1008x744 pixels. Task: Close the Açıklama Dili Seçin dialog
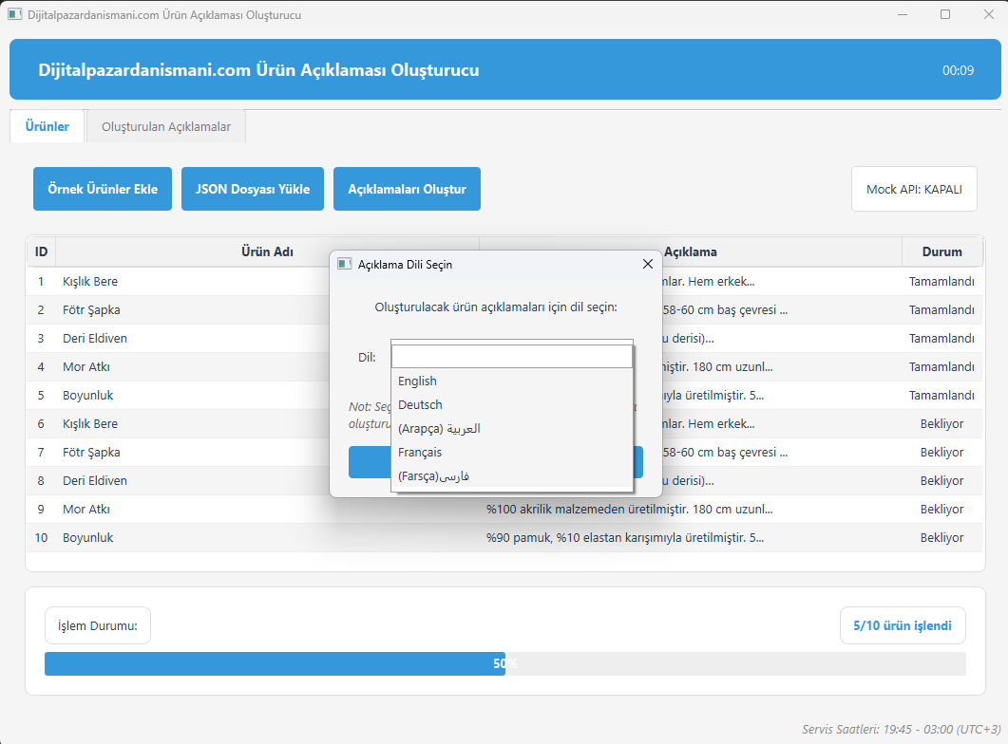pyautogui.click(x=647, y=265)
